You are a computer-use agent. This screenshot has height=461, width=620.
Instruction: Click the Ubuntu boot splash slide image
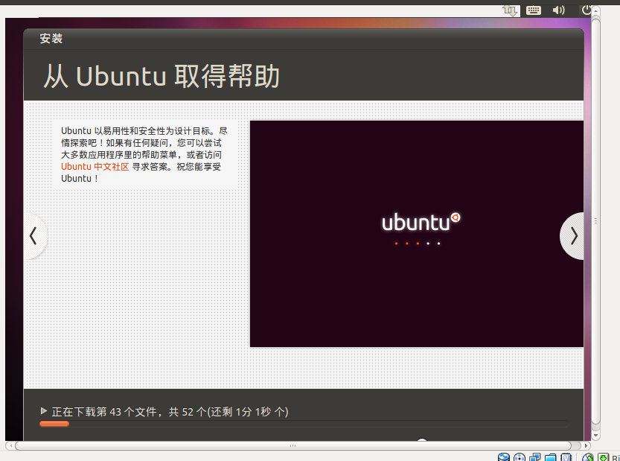(x=417, y=234)
